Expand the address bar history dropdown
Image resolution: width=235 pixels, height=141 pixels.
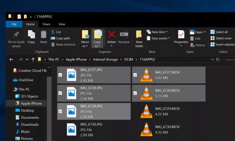tap(212, 59)
